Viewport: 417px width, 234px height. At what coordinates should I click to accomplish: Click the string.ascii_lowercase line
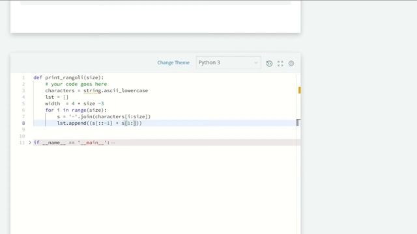pyautogui.click(x=96, y=90)
